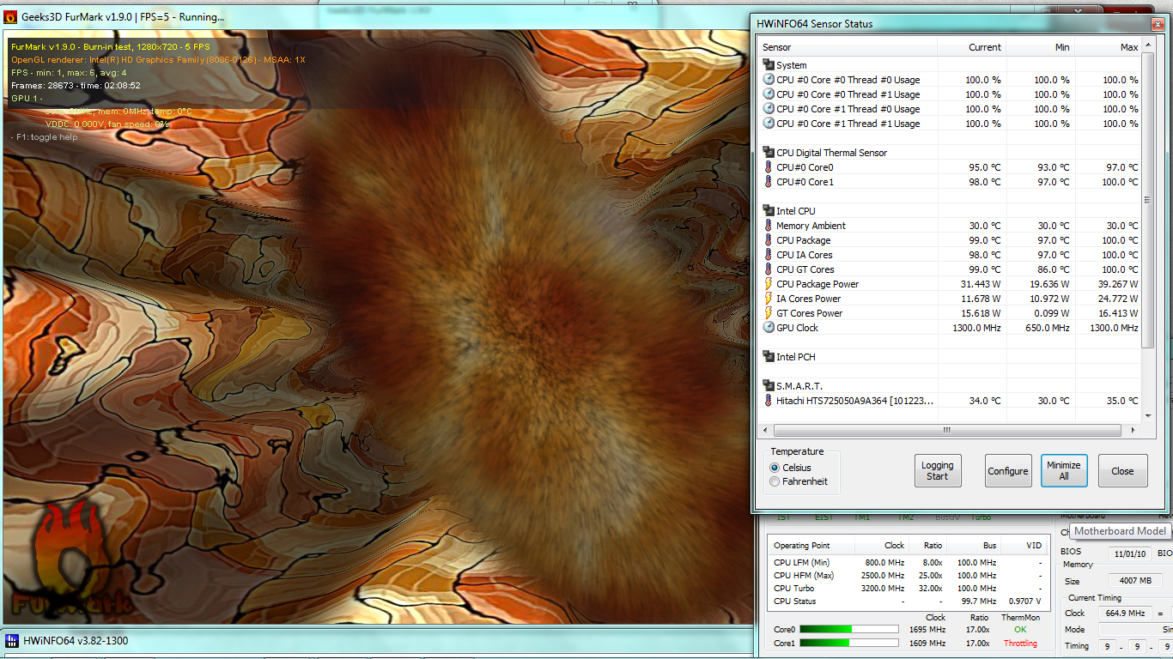The image size is (1173, 659).
Task: Click the CPU GT Cores thermometer icon
Action: coord(769,269)
